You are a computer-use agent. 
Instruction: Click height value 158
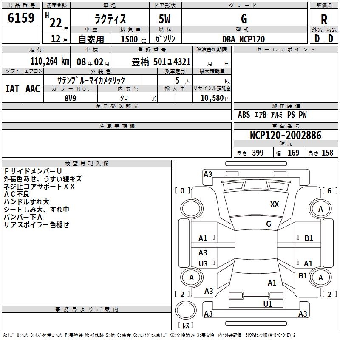click(327, 153)
